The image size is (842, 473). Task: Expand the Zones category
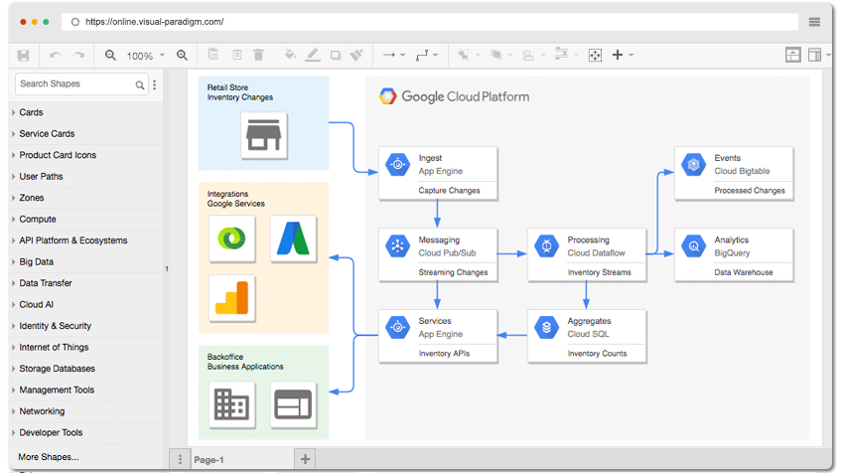[x=86, y=198]
